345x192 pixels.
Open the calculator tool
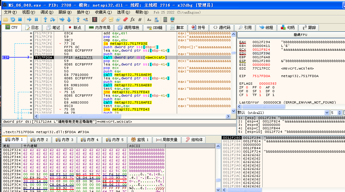pyautogui.click(x=165, y=20)
